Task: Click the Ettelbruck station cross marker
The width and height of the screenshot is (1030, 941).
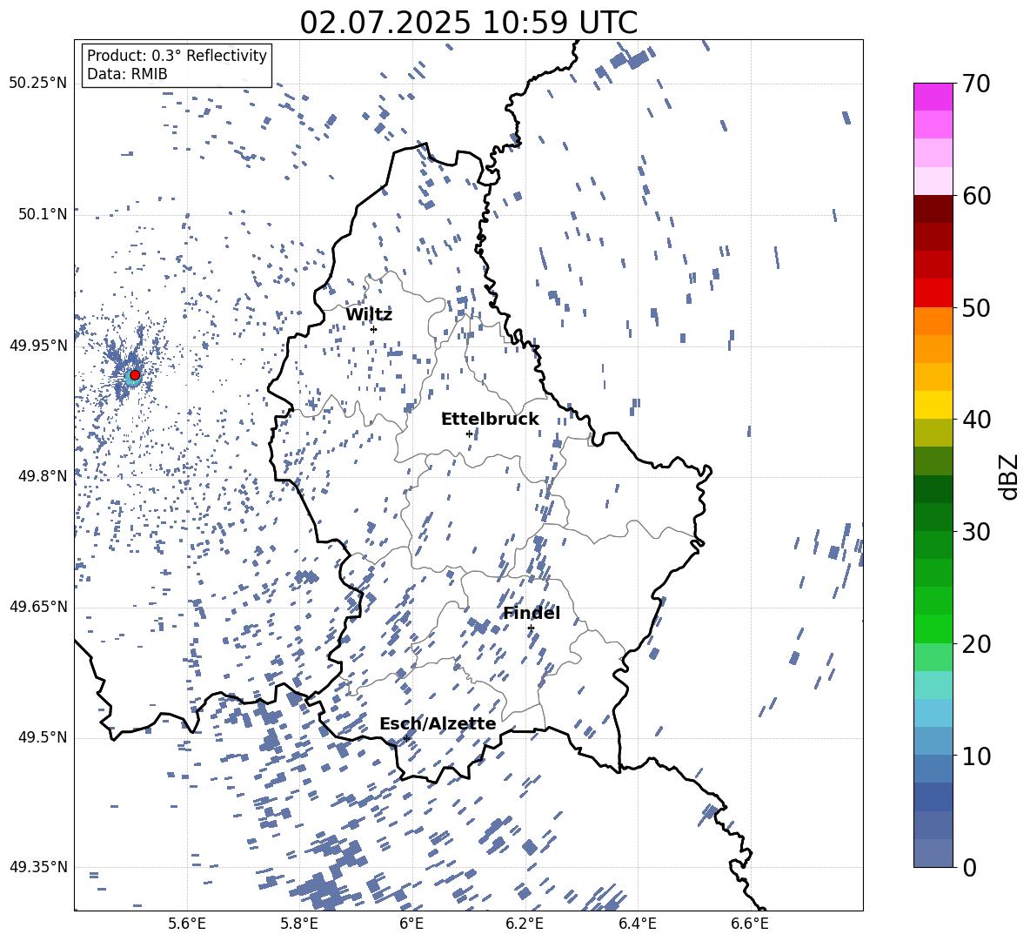Action: 469,434
